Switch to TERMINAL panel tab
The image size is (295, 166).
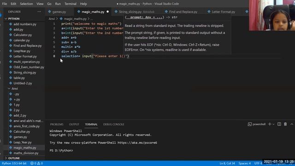91,124
